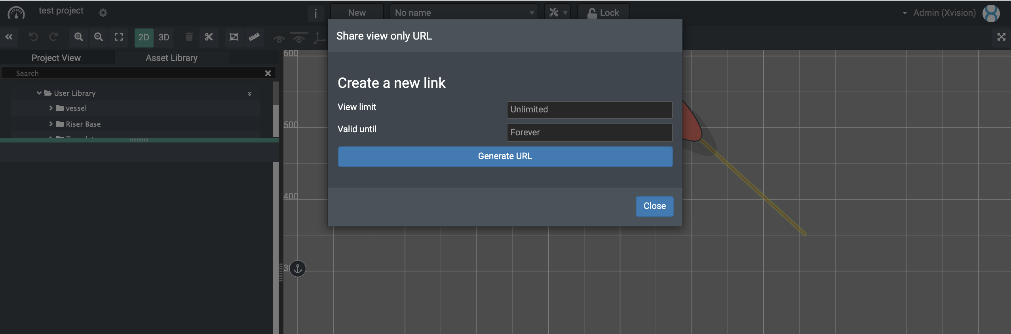This screenshot has height=334, width=1011.
Task: Click the fit-to-screen icon
Action: (119, 37)
